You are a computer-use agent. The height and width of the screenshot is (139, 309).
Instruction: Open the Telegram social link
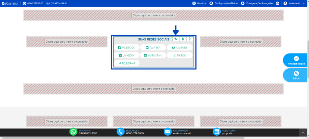click(126, 63)
